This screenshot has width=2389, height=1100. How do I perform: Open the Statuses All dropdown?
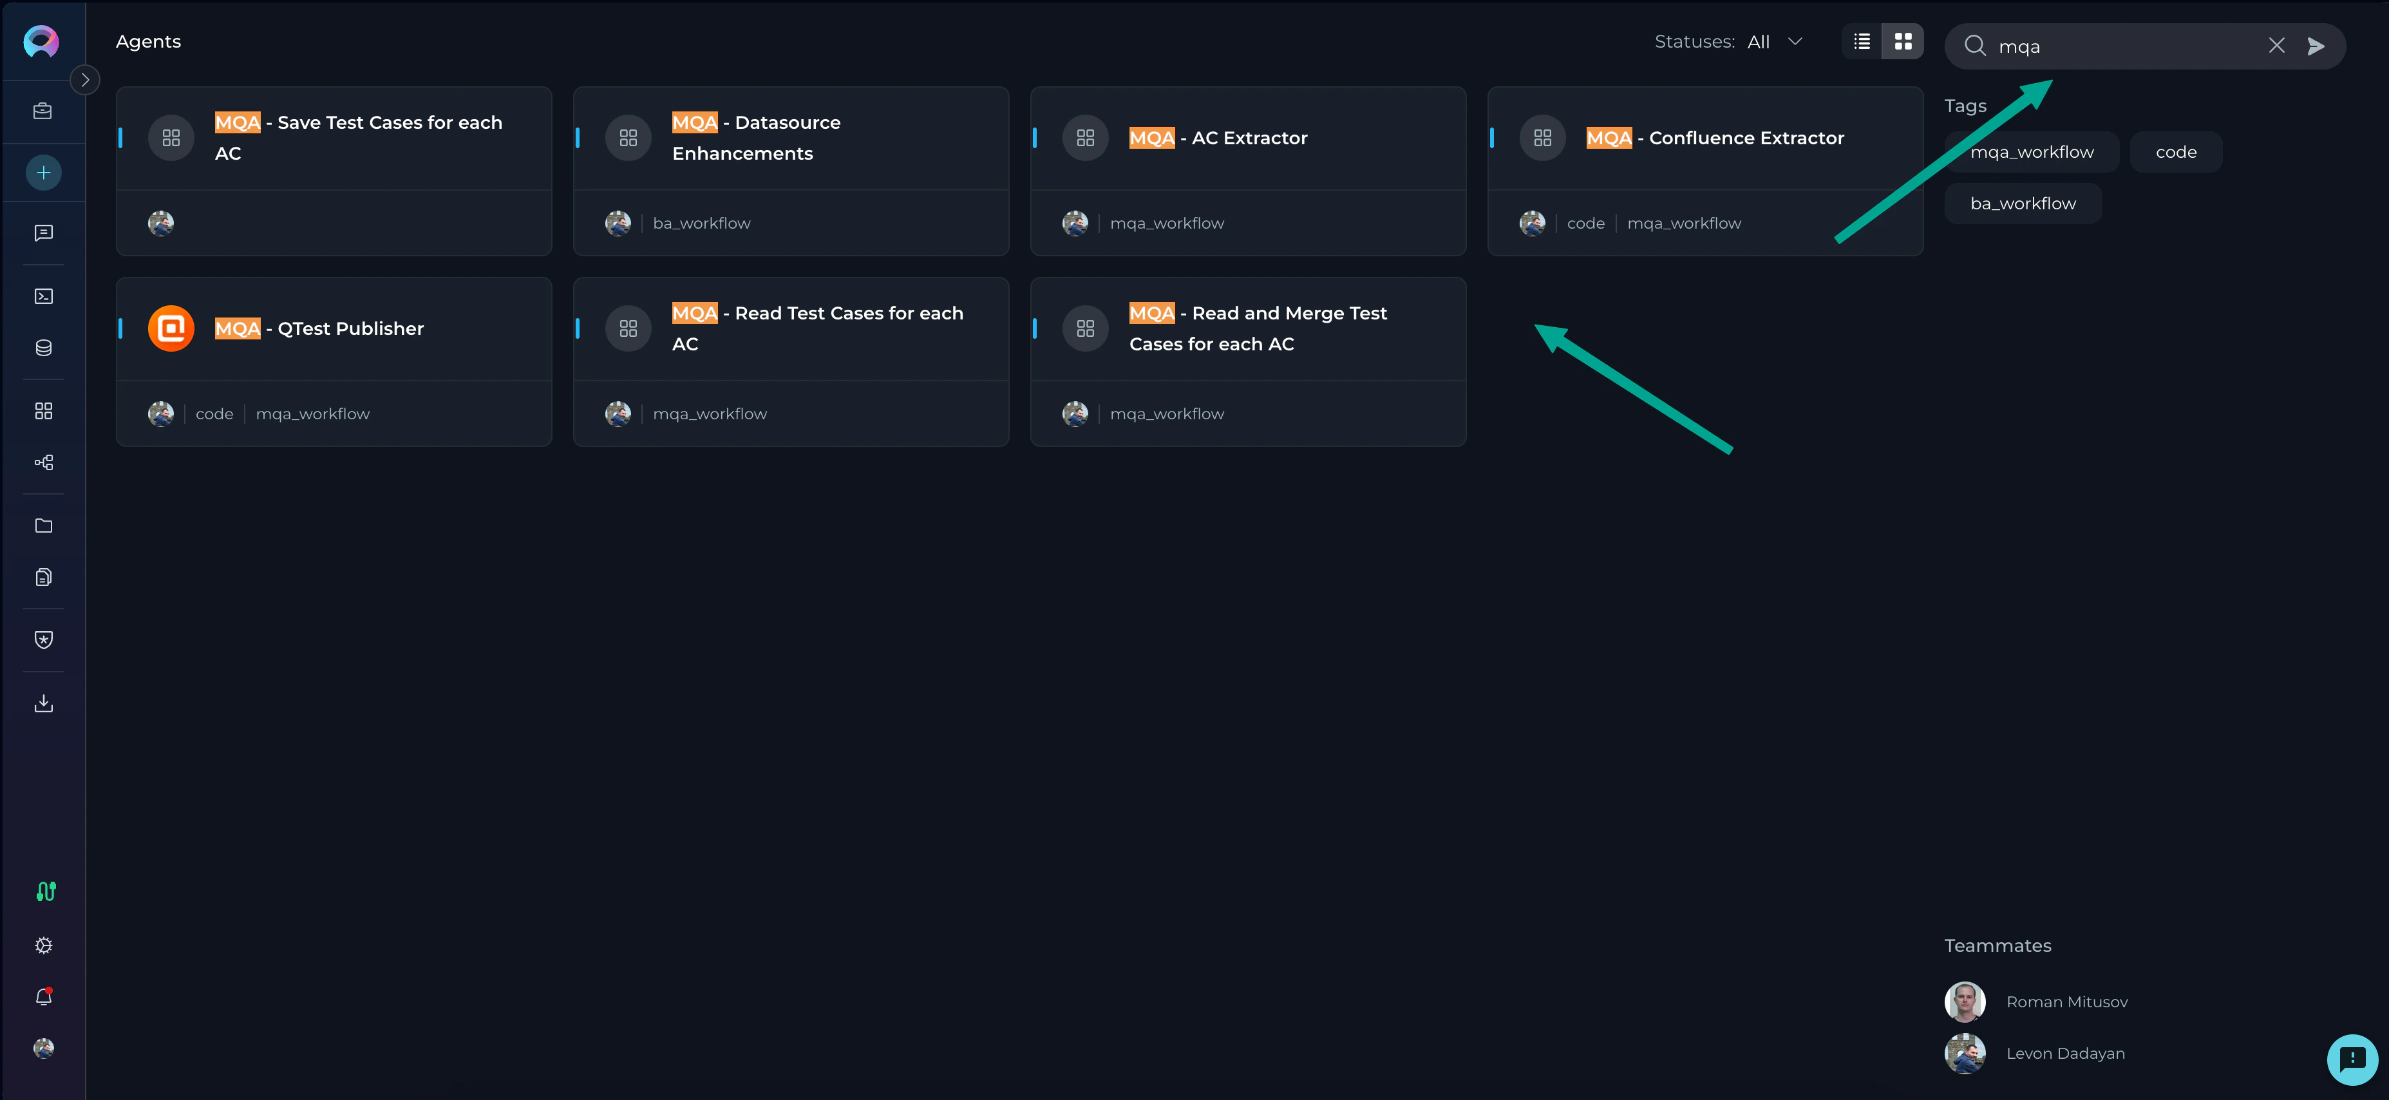(x=1773, y=42)
